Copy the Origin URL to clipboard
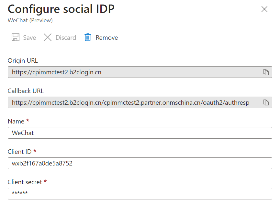 click(266, 72)
